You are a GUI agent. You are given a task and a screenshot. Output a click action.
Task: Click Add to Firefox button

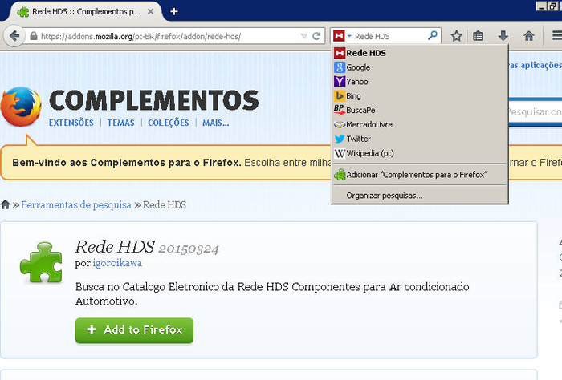tap(134, 330)
